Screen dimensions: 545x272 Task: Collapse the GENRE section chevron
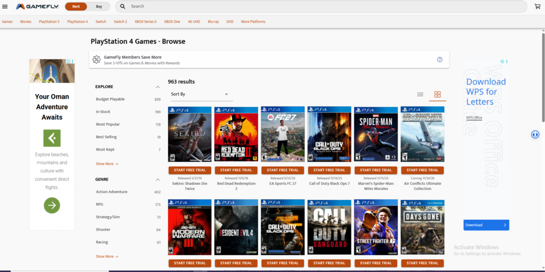(158, 180)
